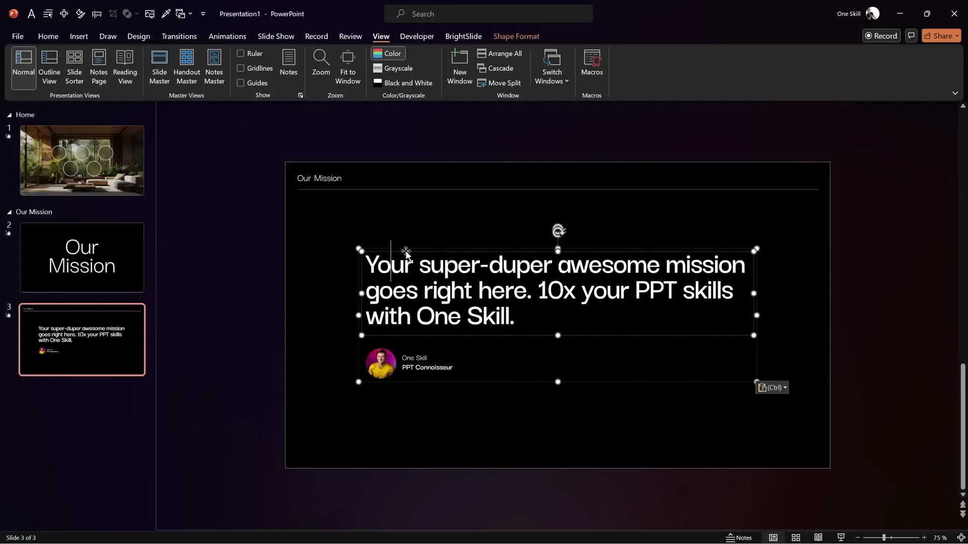Select slide 1 thumbnail
Viewport: 968px width, 544px height.
82,160
